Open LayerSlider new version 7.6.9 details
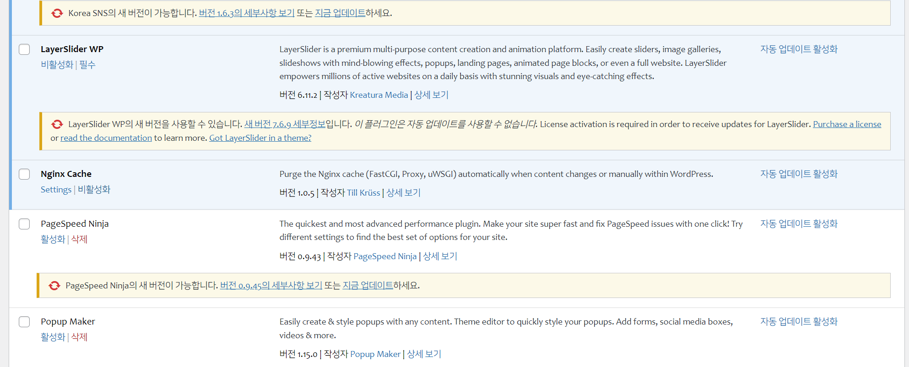 click(x=285, y=124)
